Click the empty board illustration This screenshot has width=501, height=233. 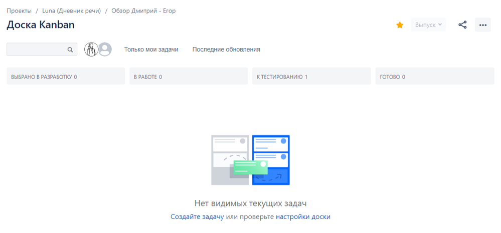pyautogui.click(x=251, y=160)
